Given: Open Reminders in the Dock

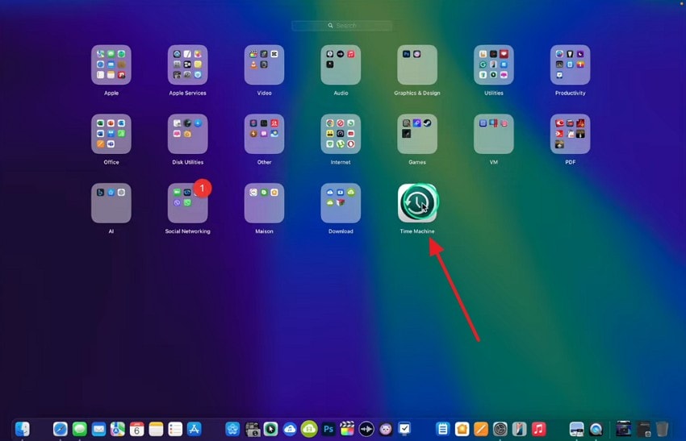Looking at the screenshot, I should point(175,429).
